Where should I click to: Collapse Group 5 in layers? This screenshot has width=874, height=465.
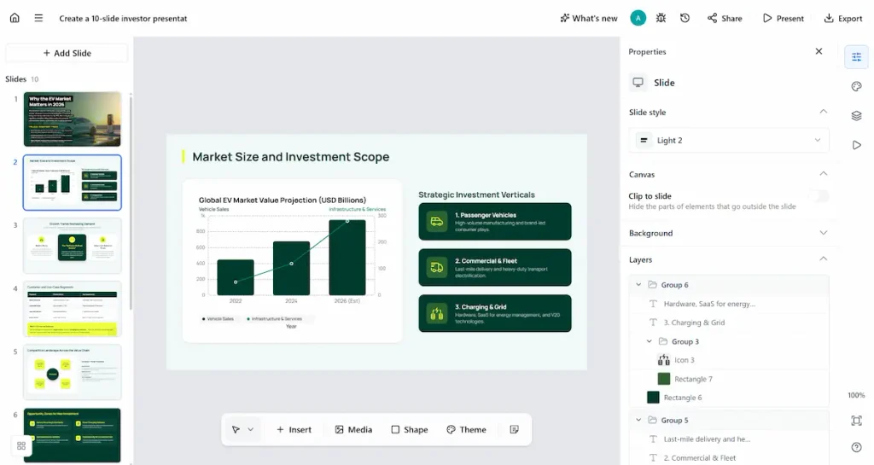pos(638,420)
